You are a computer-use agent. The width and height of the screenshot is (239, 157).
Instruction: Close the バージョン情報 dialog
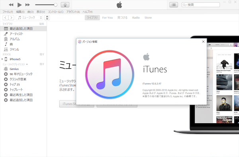[203, 41]
